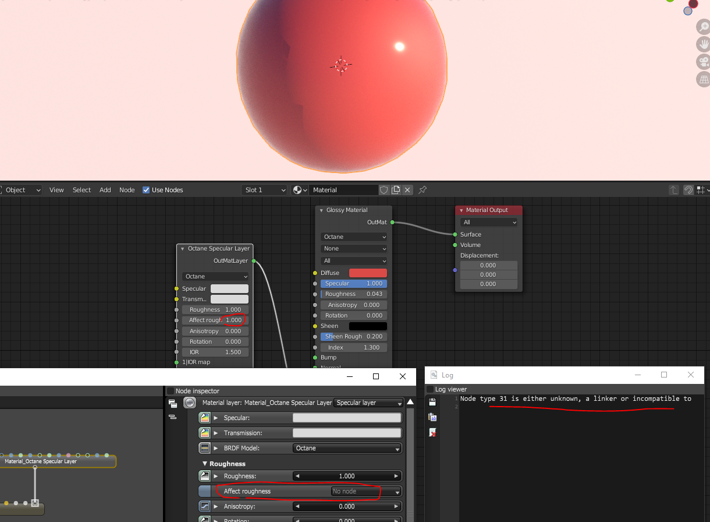Click the Material name field
Image resolution: width=710 pixels, height=522 pixels.
pyautogui.click(x=344, y=190)
